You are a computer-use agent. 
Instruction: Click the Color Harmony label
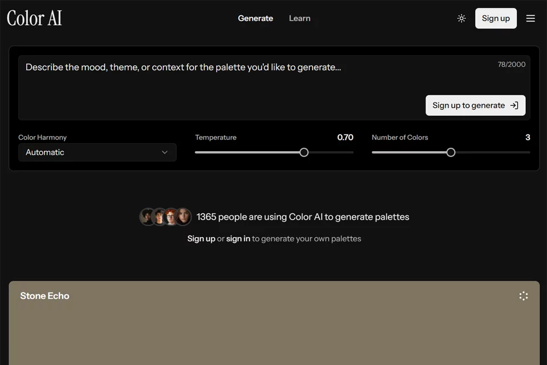pos(42,137)
